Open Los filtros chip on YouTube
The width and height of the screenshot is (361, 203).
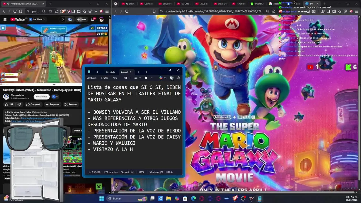tap(37, 19)
